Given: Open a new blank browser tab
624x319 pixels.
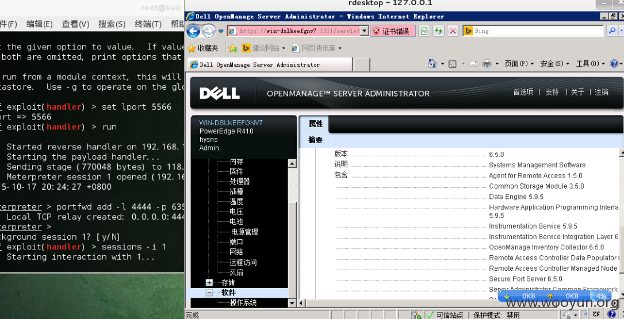Looking at the screenshot, I should click(x=362, y=64).
